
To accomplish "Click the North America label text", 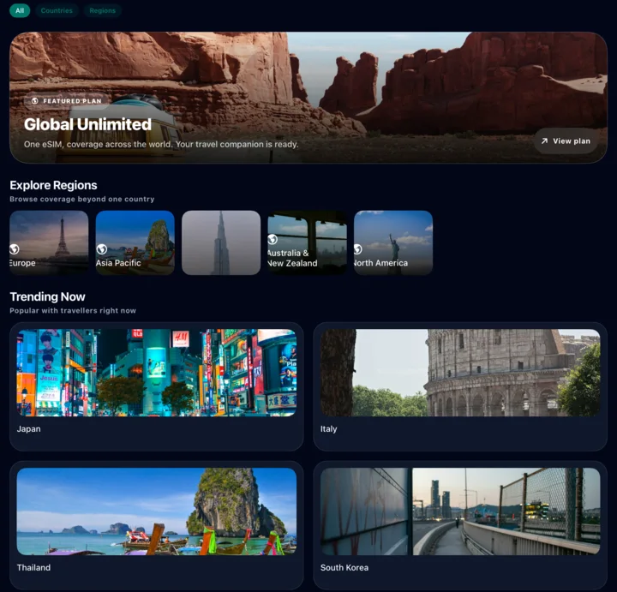I will (x=380, y=263).
